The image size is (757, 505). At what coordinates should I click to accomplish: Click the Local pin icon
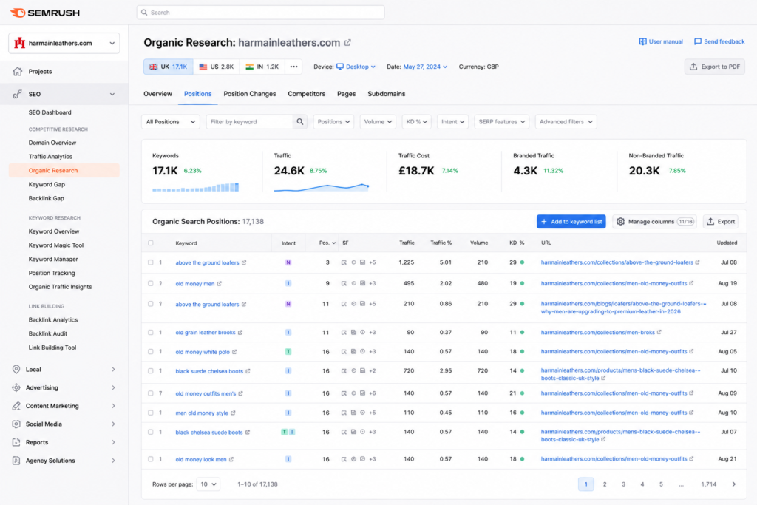click(x=16, y=370)
